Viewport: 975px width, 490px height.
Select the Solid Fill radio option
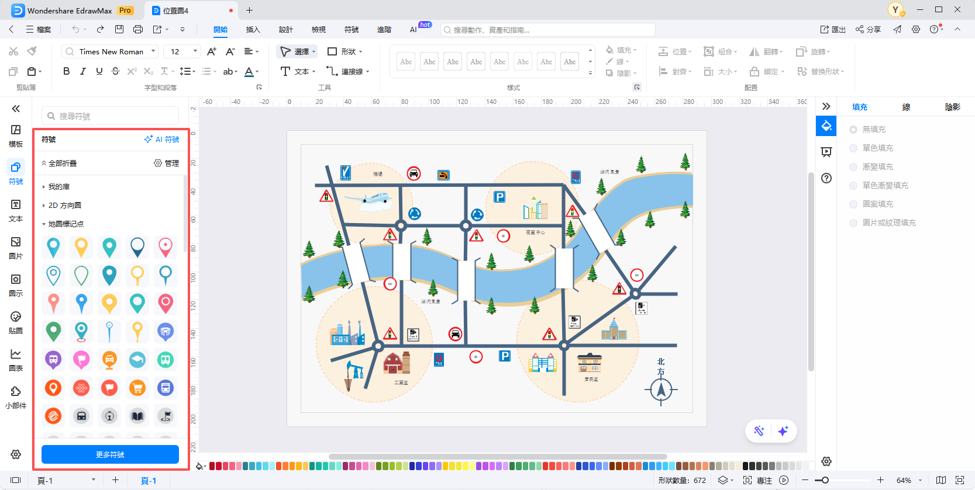(x=853, y=148)
